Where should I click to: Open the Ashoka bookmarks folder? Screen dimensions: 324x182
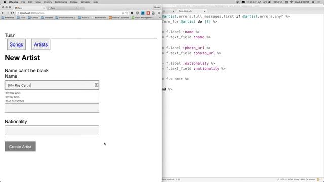coord(84,18)
